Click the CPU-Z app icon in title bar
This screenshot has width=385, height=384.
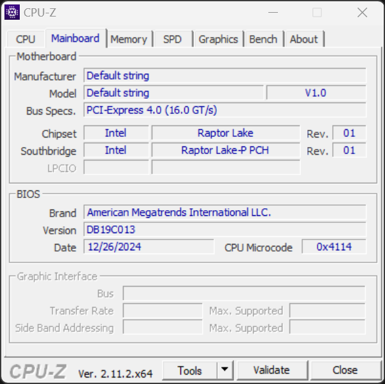pyautogui.click(x=12, y=12)
